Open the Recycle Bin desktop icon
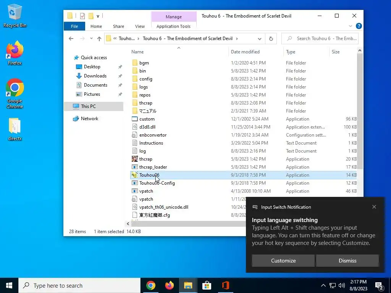The image size is (391, 293). (x=15, y=15)
